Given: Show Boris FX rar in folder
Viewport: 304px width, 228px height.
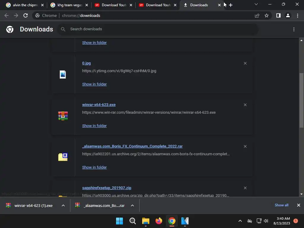Looking at the screenshot, I should point(94,167).
